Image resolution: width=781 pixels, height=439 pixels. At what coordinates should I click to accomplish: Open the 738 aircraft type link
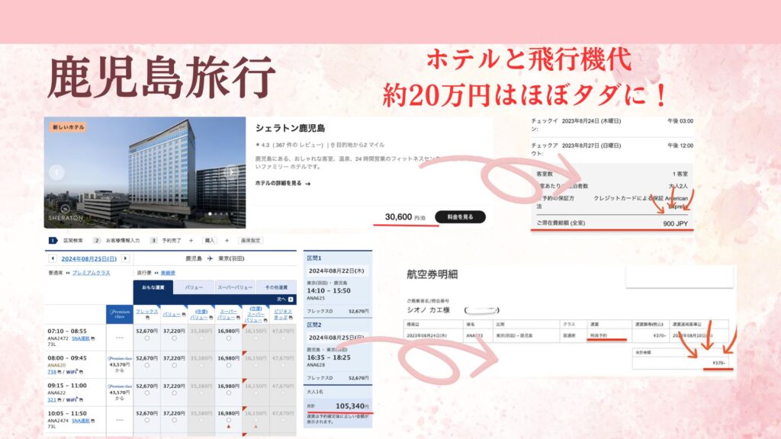click(x=52, y=372)
